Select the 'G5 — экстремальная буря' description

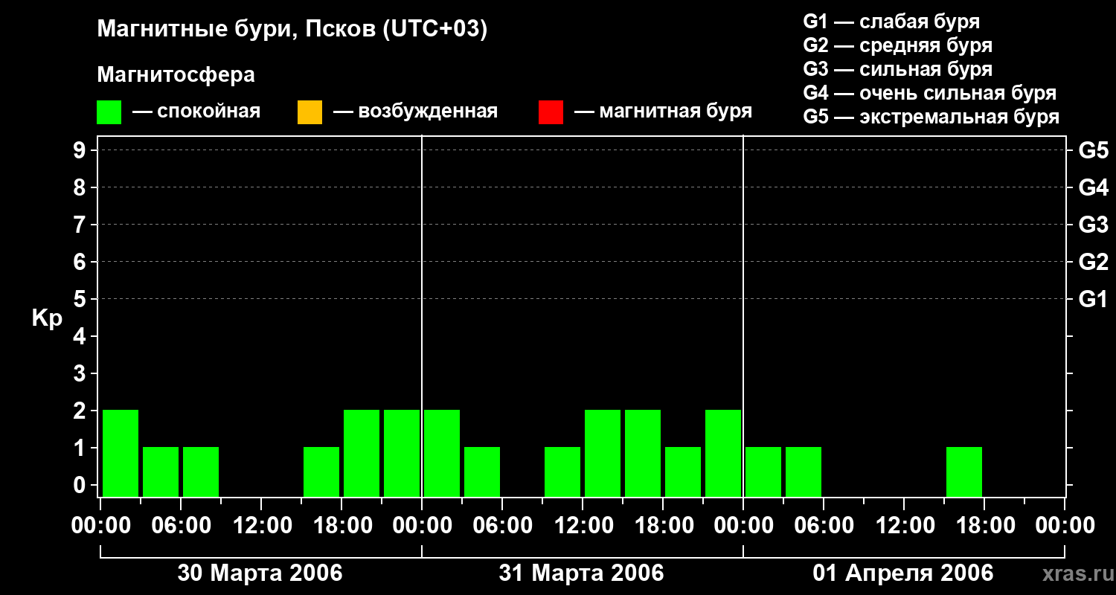[931, 117]
